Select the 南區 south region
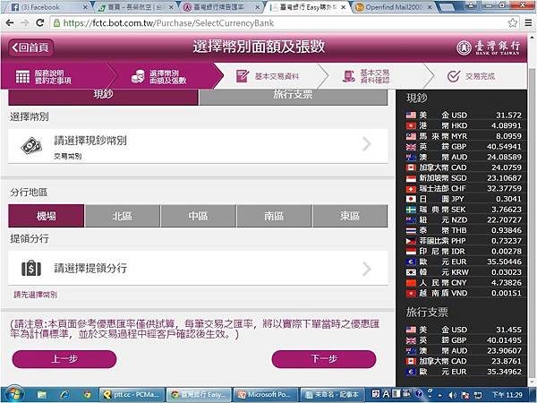537x403 pixels. [x=274, y=216]
